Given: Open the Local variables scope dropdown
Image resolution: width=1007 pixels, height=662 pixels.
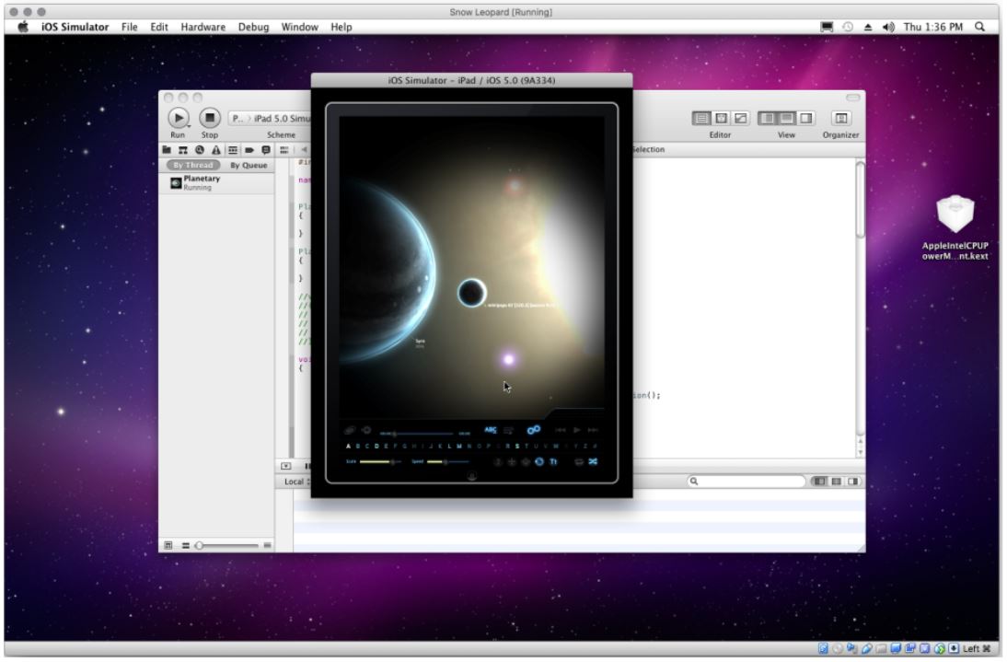Looking at the screenshot, I should 296,482.
